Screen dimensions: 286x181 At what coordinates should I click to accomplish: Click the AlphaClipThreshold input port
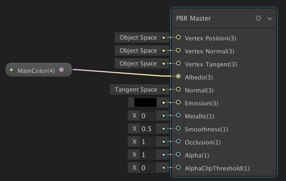pyautogui.click(x=178, y=167)
